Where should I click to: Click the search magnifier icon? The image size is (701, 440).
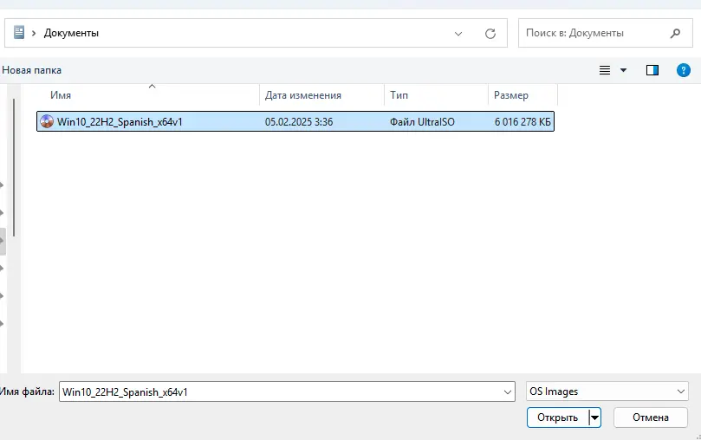[x=676, y=33]
